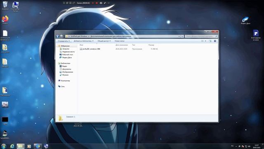The width and height of the screenshot is (264, 149).
Task: Sort by the Размер column header
Action: click(x=151, y=45)
